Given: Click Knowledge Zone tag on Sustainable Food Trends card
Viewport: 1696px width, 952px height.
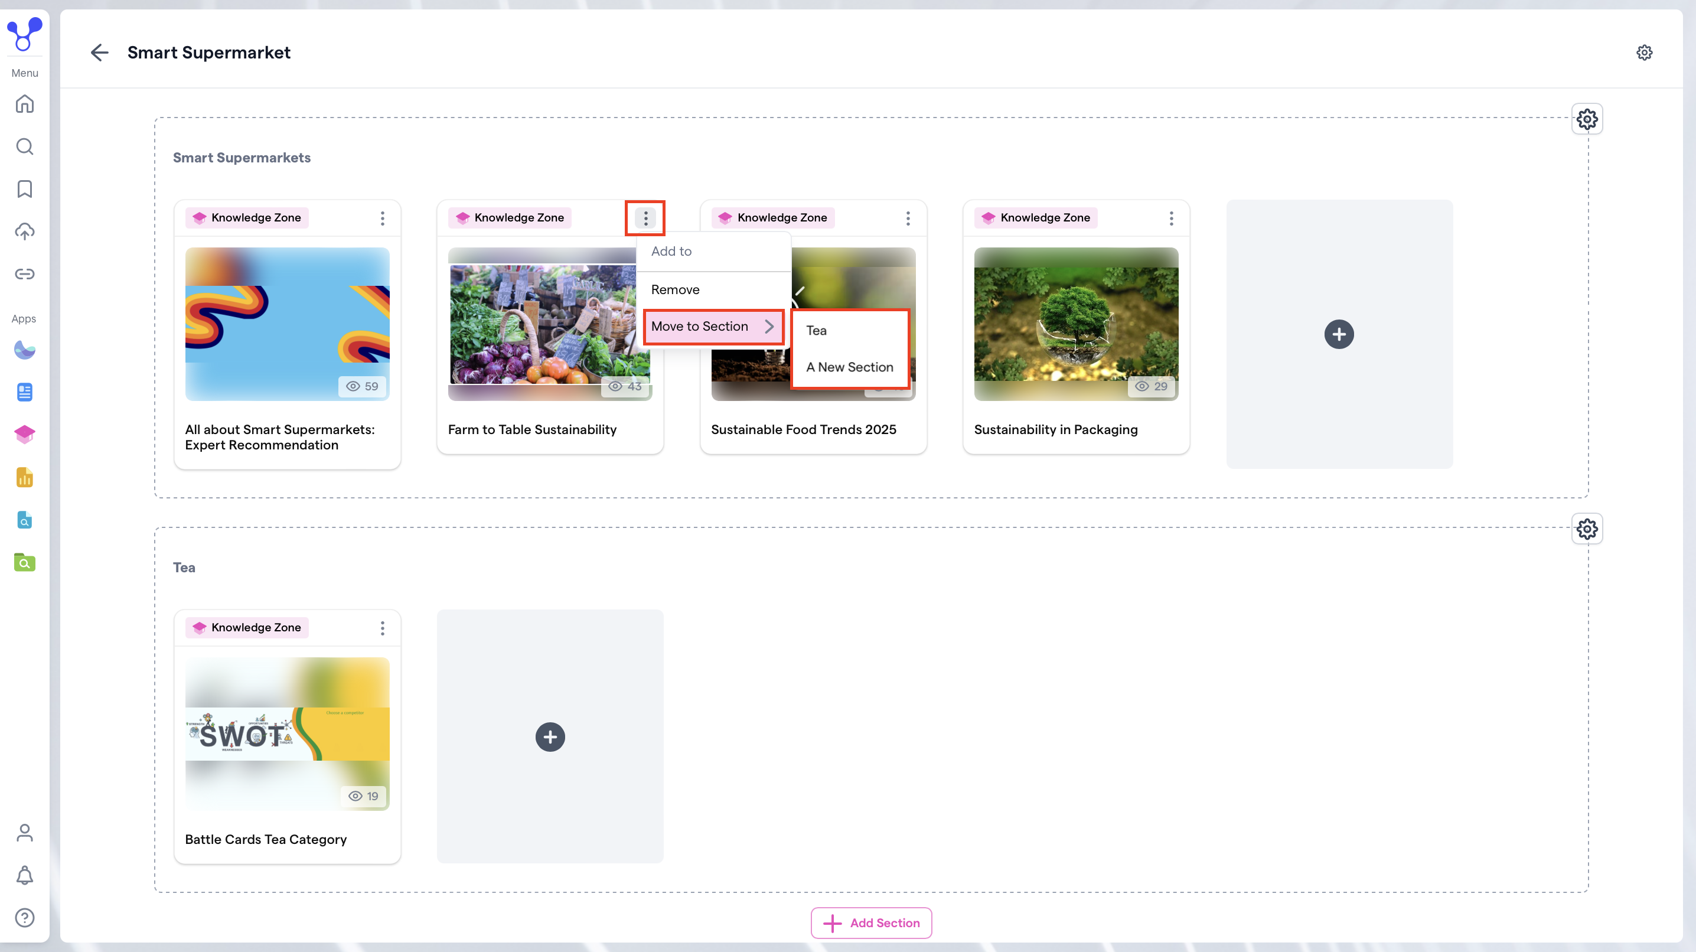Looking at the screenshot, I should tap(773, 218).
